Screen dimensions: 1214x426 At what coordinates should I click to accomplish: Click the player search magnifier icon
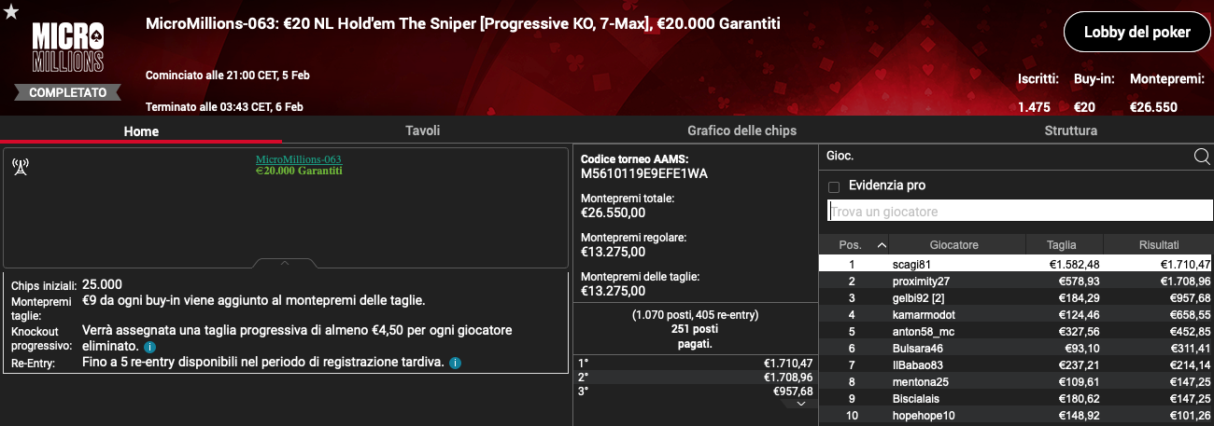(1202, 157)
